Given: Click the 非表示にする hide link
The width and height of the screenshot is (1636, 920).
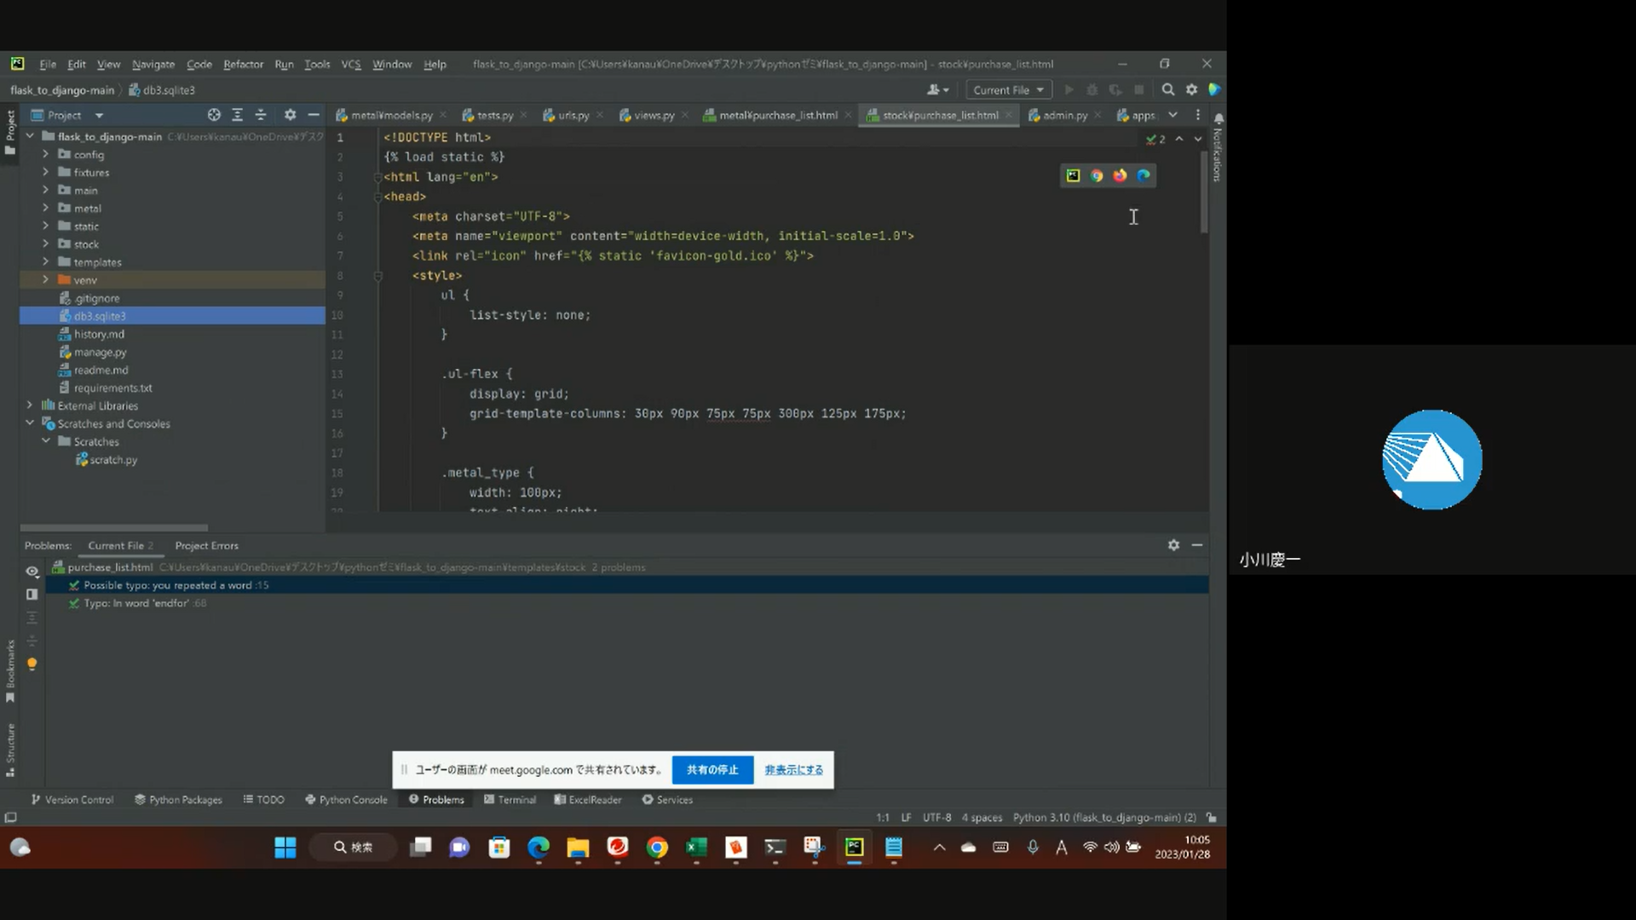Looking at the screenshot, I should 793,770.
